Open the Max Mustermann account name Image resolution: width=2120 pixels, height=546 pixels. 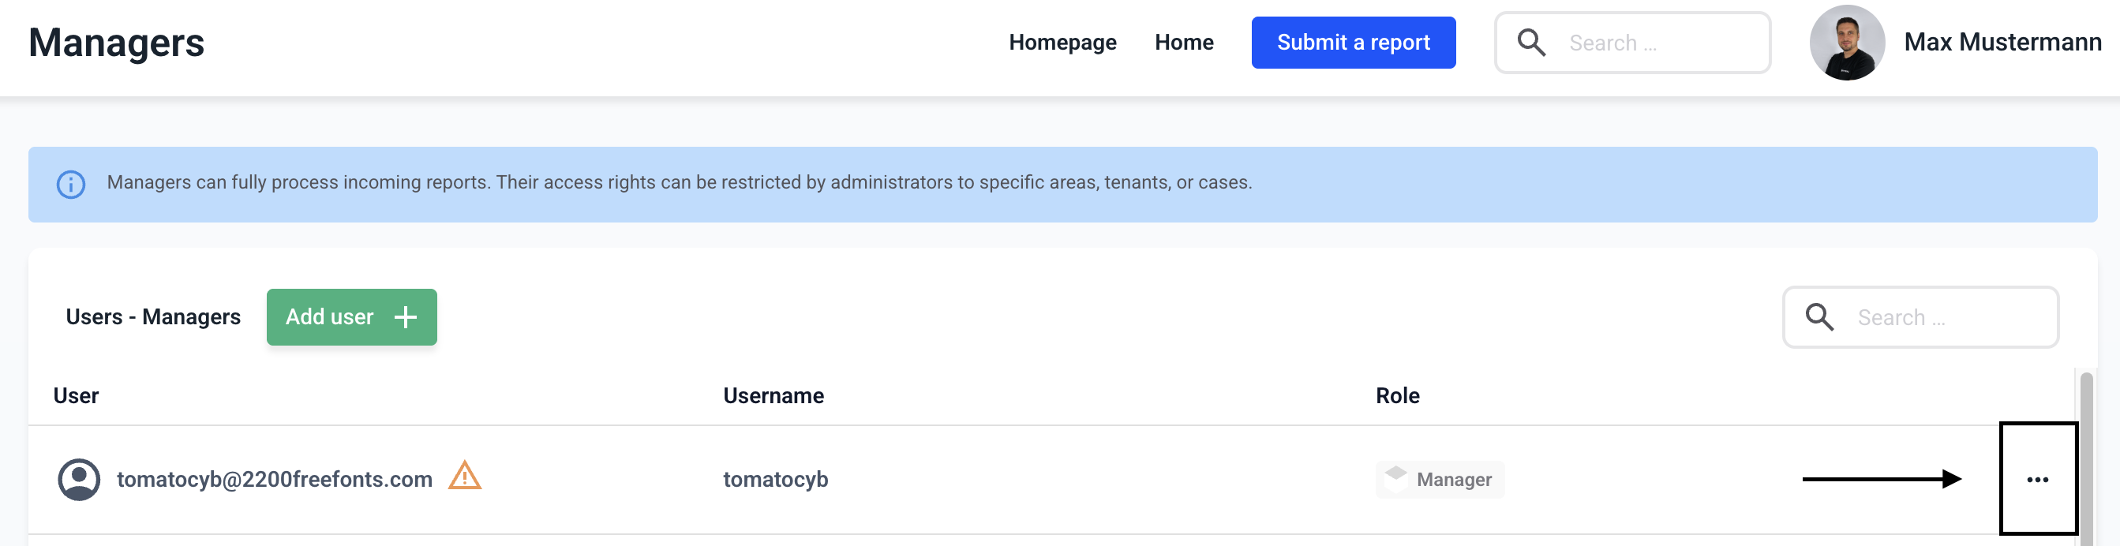point(2002,43)
